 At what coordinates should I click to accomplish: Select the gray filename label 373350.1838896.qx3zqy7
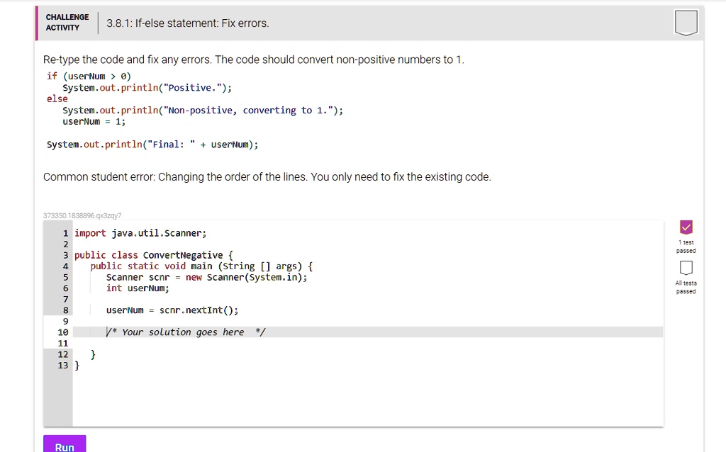80,215
